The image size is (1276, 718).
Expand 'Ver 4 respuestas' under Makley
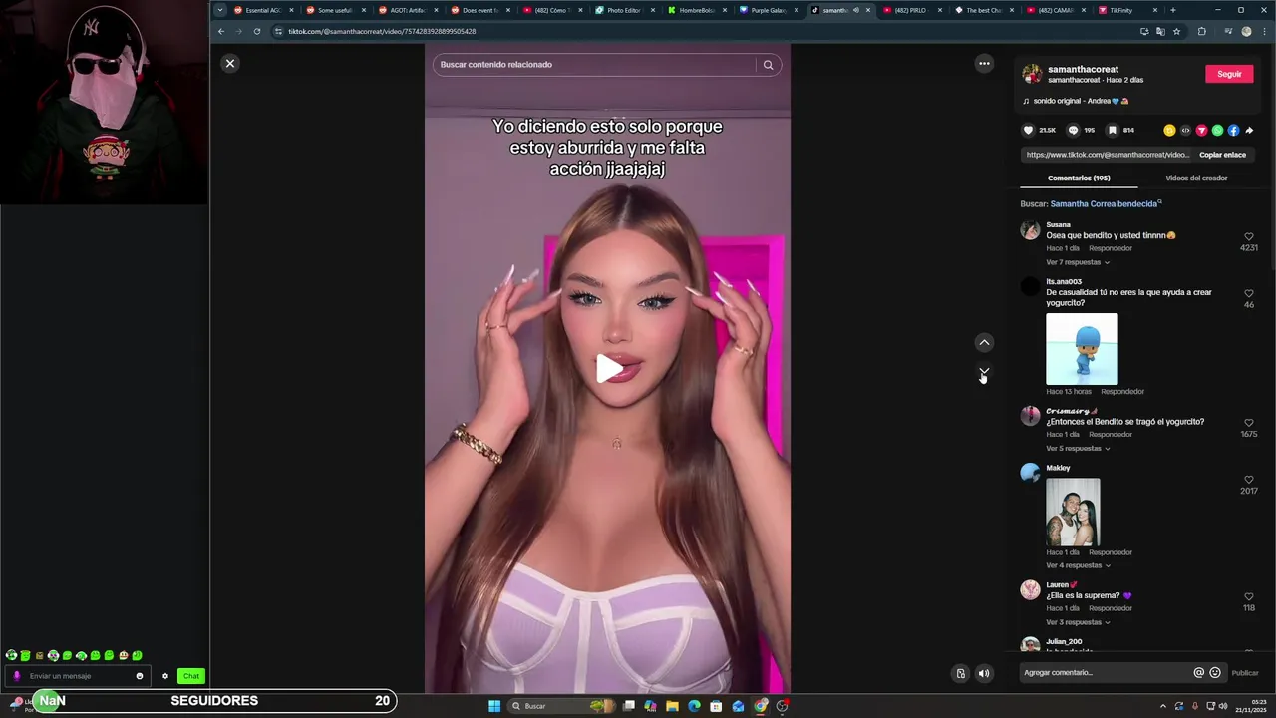click(1077, 565)
